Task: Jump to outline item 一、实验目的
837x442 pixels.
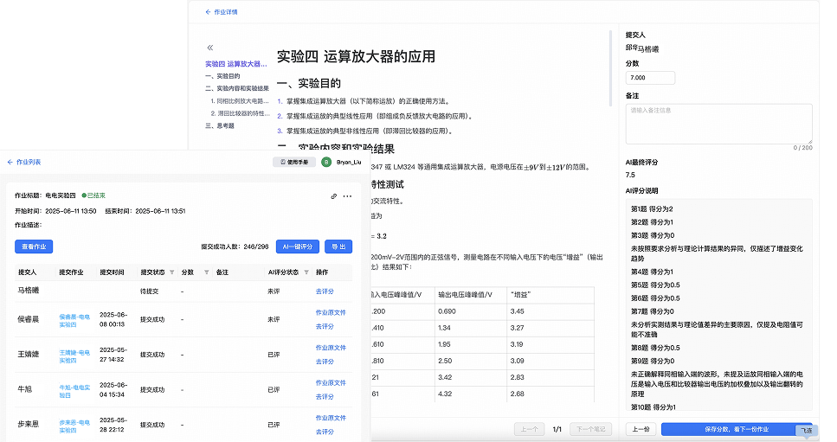Action: 222,76
